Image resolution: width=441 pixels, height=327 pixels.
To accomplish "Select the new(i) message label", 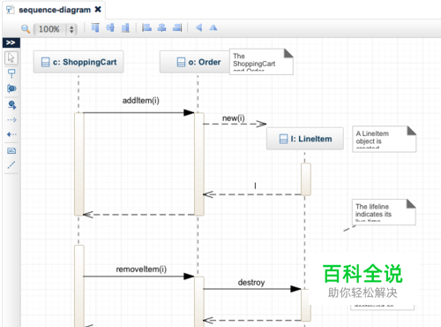I will point(234,118).
